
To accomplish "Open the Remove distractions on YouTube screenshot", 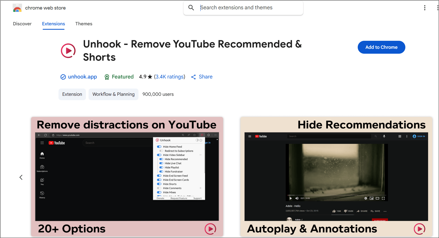I will click(127, 177).
